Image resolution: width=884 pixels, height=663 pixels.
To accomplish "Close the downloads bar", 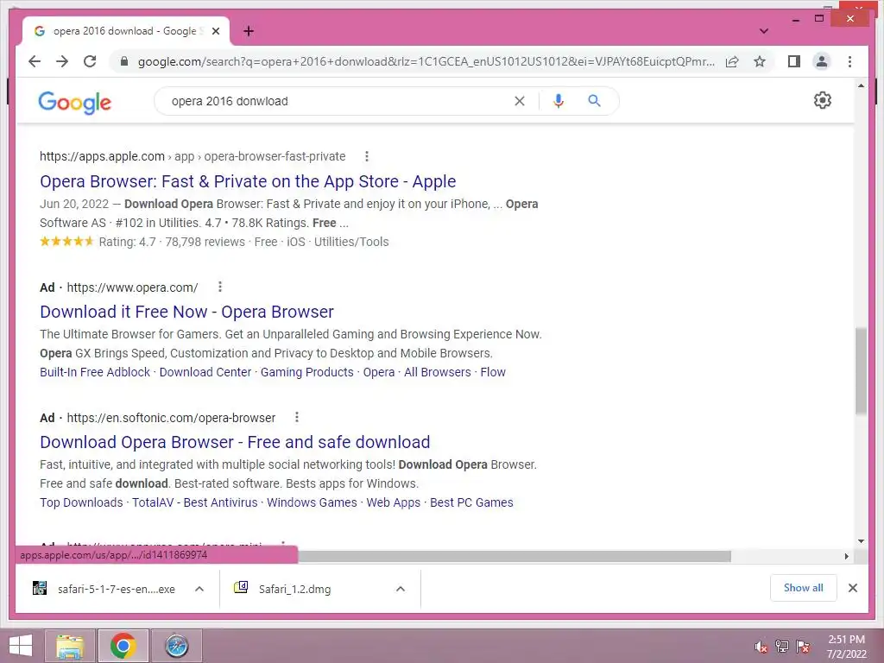I will tap(852, 588).
